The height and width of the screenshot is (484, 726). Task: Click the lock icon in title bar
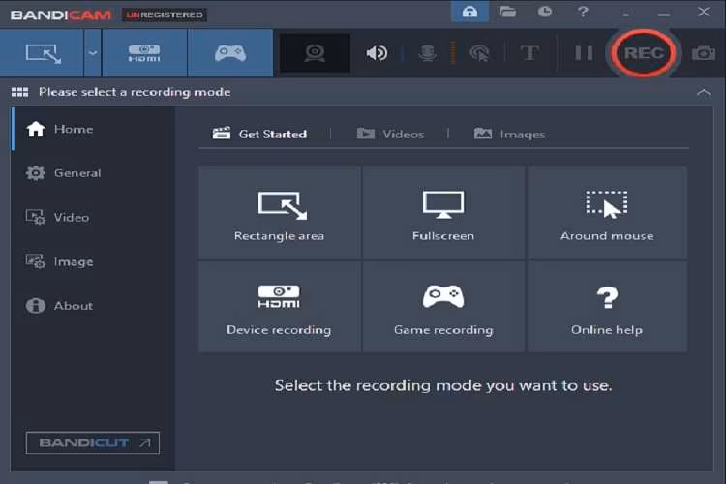[x=469, y=12]
